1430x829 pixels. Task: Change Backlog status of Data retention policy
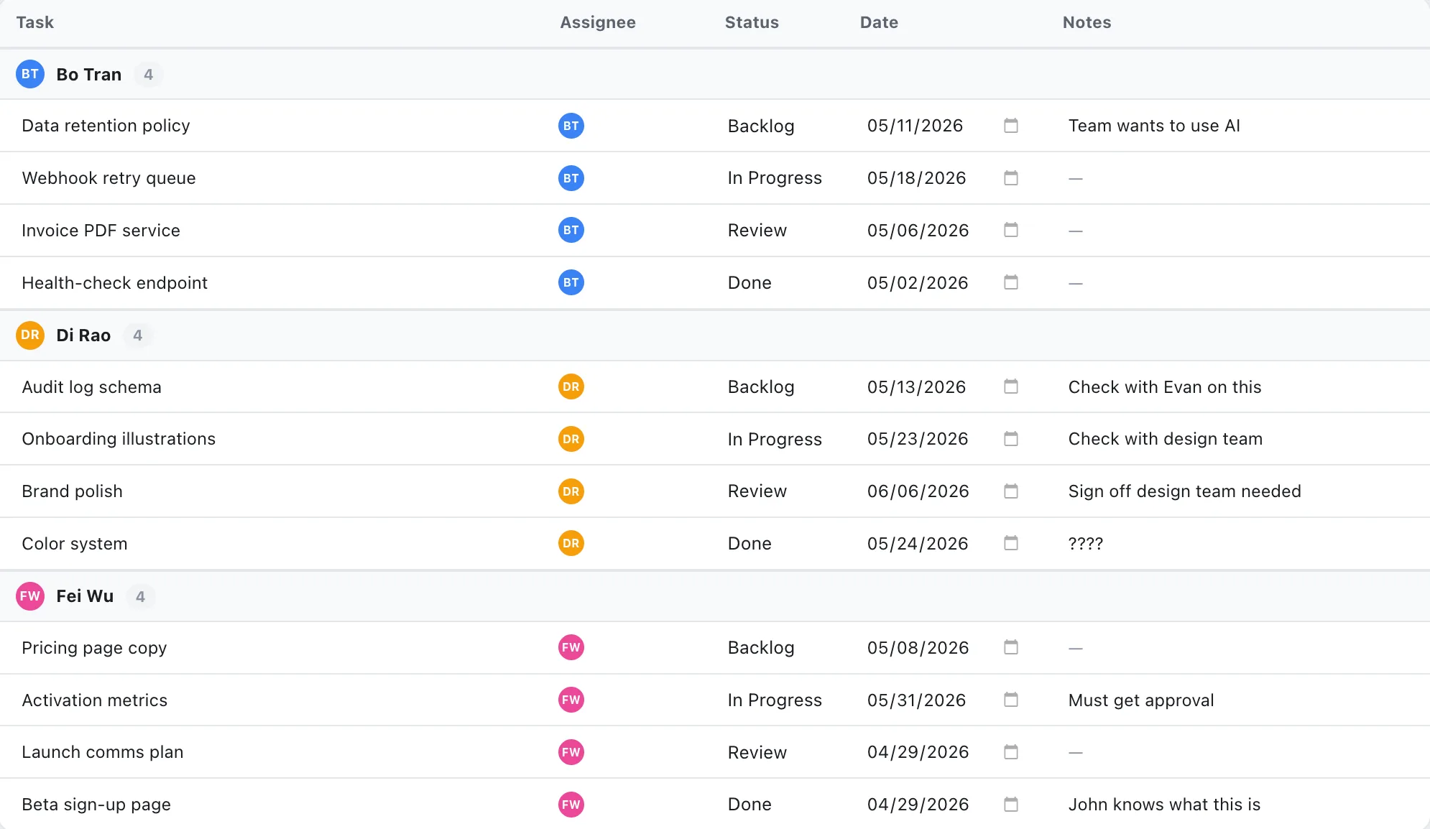(761, 126)
